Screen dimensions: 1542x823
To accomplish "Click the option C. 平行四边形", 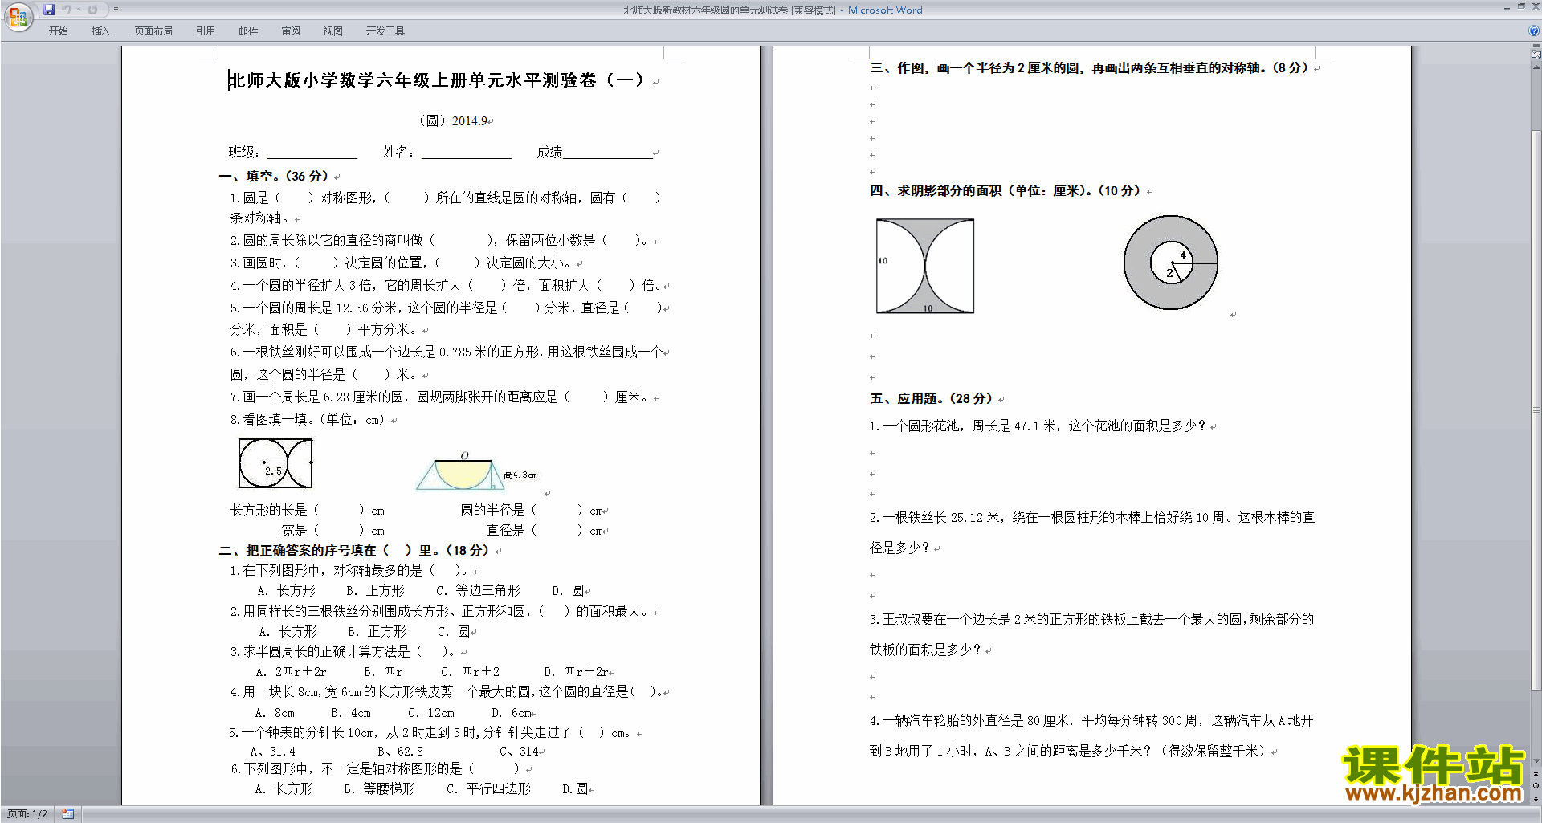I will pos(489,789).
